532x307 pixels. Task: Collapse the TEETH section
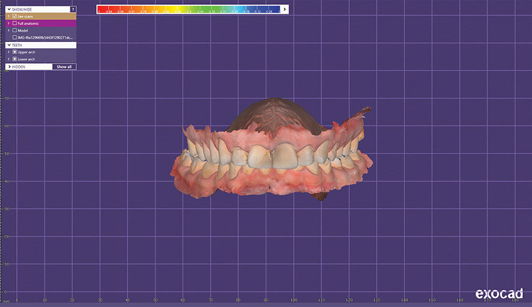[x=8, y=45]
